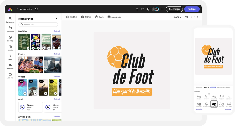Click the undo arrow in top bar

coord(137,9)
